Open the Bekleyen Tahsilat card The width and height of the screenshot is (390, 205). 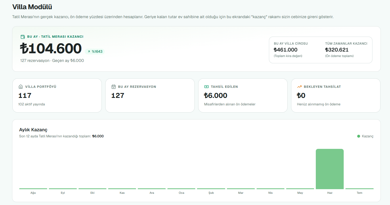pos(336,95)
